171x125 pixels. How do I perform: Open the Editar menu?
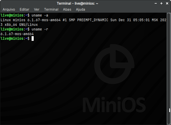click(24, 10)
